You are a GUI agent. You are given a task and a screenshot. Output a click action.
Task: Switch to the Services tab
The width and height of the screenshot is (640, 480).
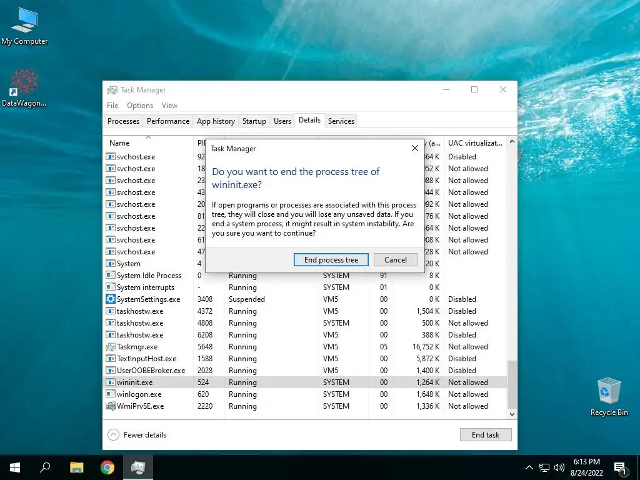pyautogui.click(x=341, y=121)
